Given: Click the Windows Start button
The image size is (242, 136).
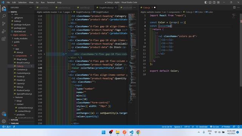Looking at the screenshot, I should point(104,132).
